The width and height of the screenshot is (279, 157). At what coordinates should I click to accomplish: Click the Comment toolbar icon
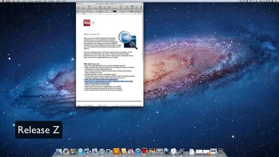pos(115,7)
